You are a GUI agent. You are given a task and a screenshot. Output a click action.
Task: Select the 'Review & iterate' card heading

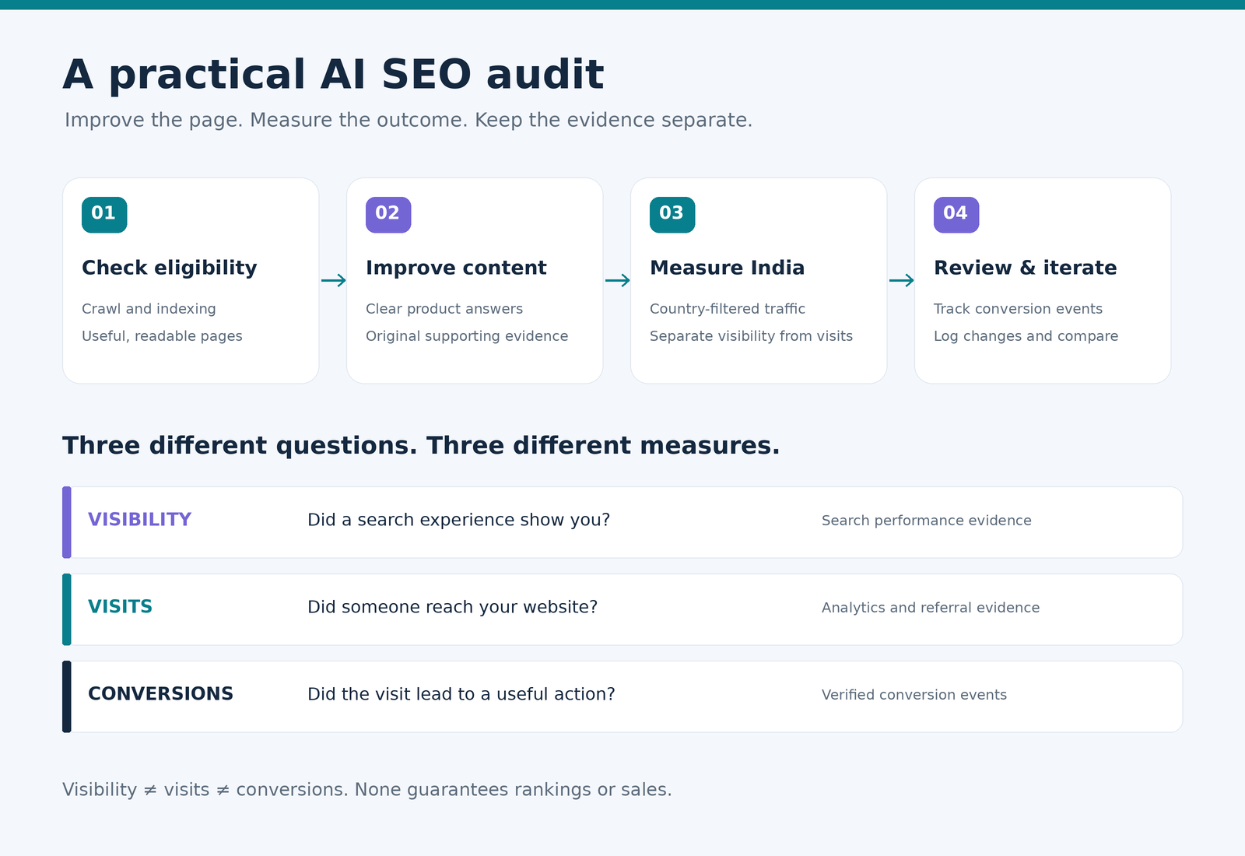pos(1025,268)
